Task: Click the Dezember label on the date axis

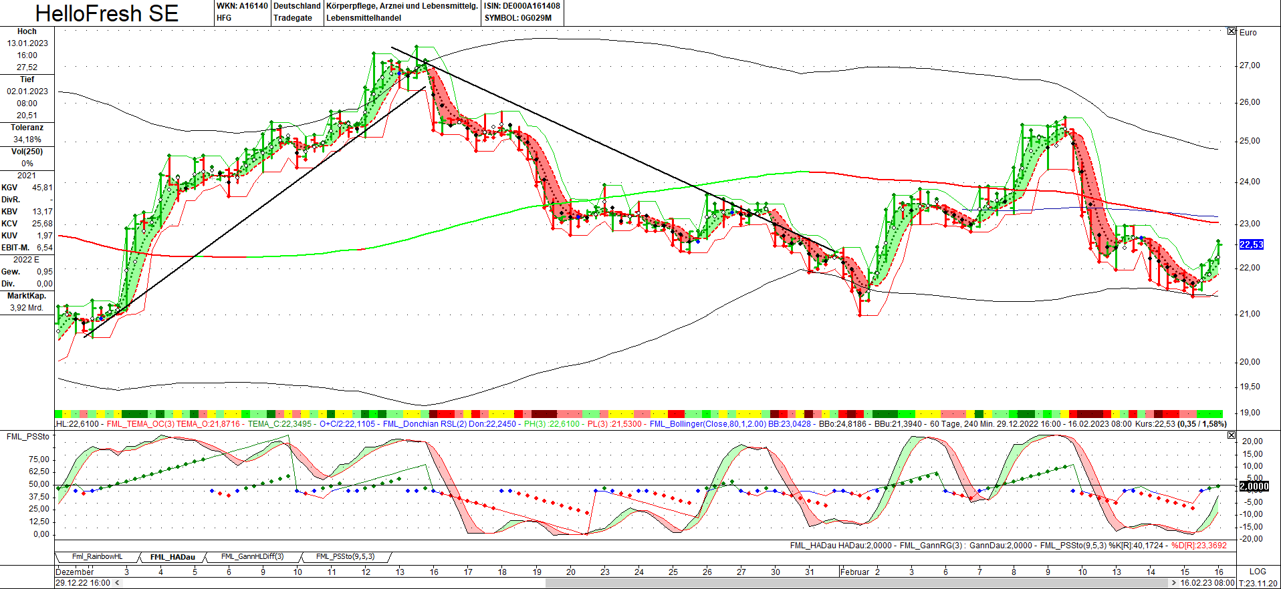Action: click(x=75, y=572)
